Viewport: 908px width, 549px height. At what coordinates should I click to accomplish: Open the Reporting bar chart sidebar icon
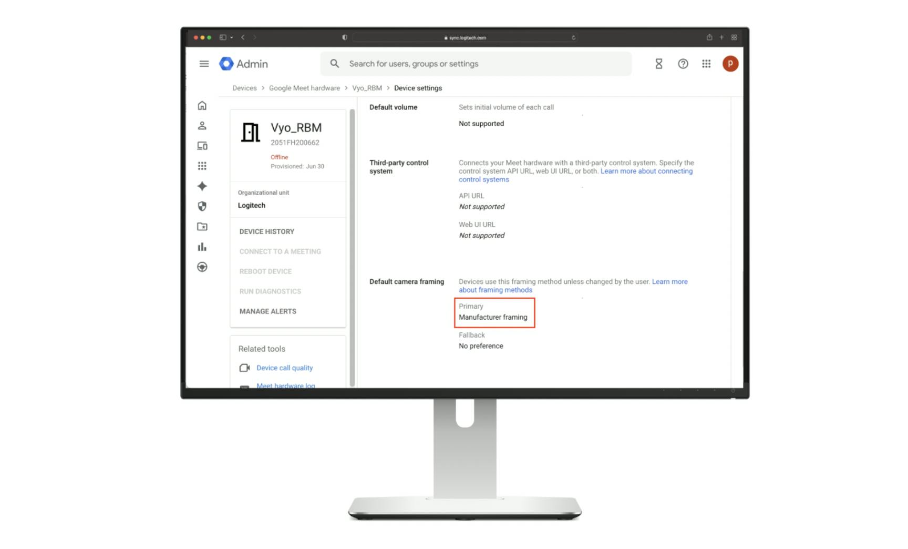coord(202,247)
